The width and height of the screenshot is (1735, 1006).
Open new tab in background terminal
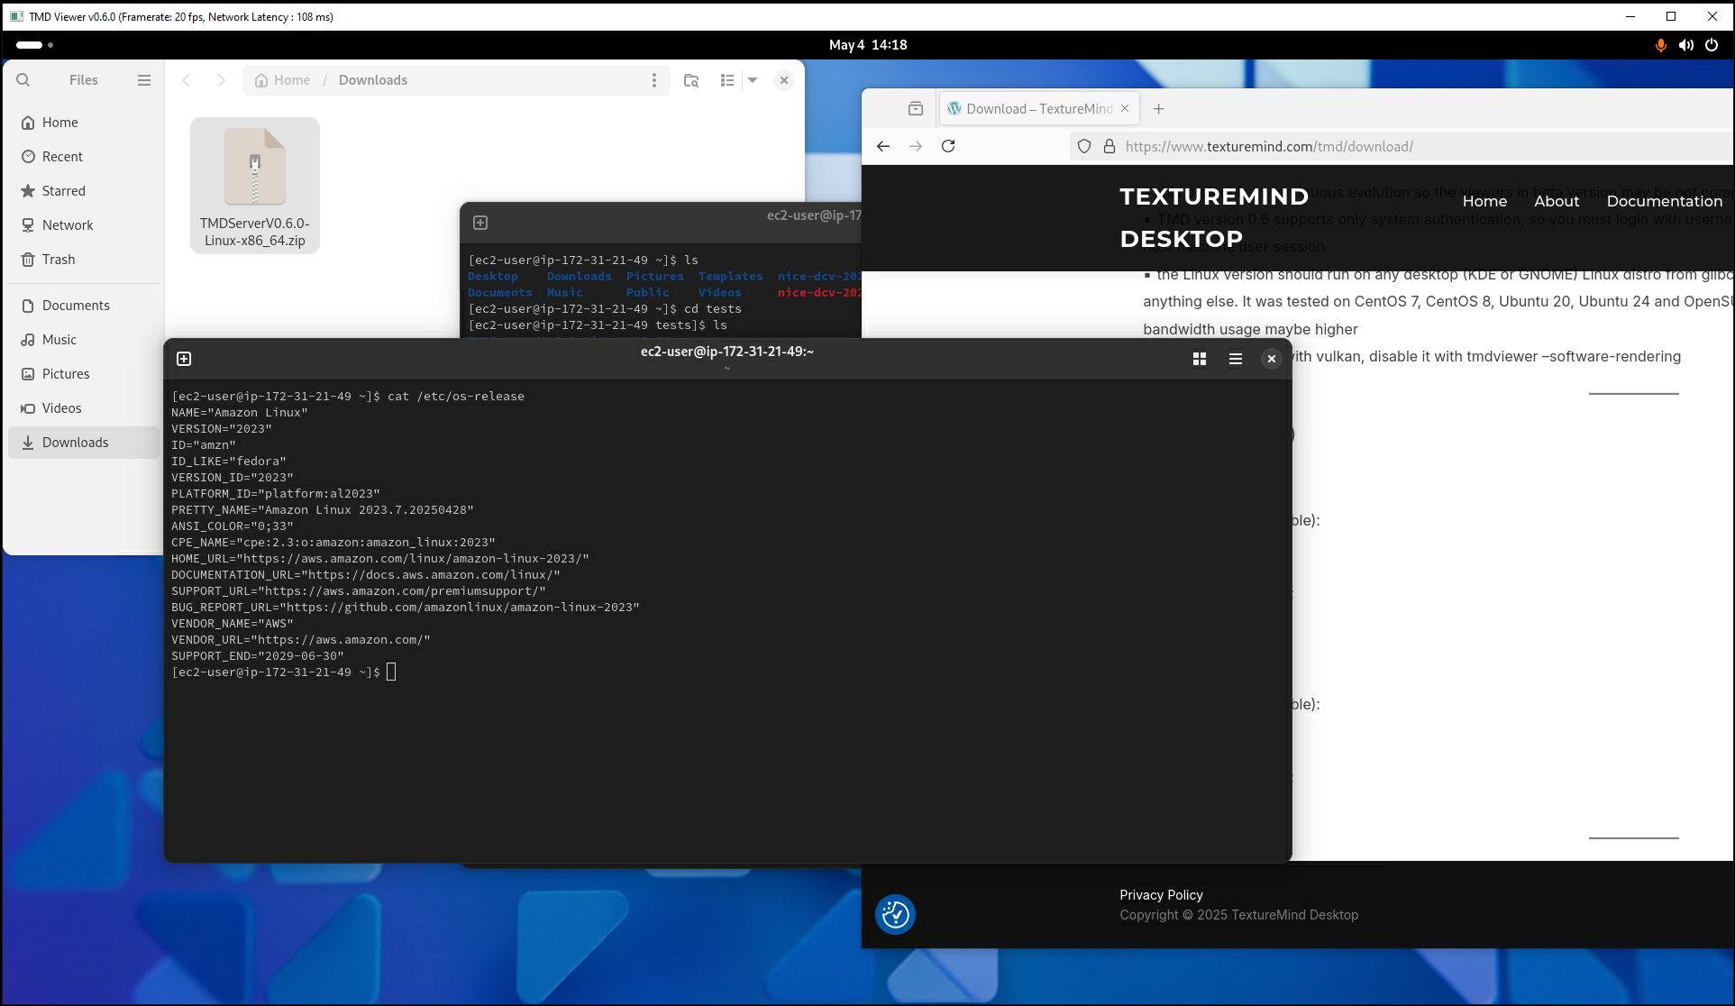(480, 223)
